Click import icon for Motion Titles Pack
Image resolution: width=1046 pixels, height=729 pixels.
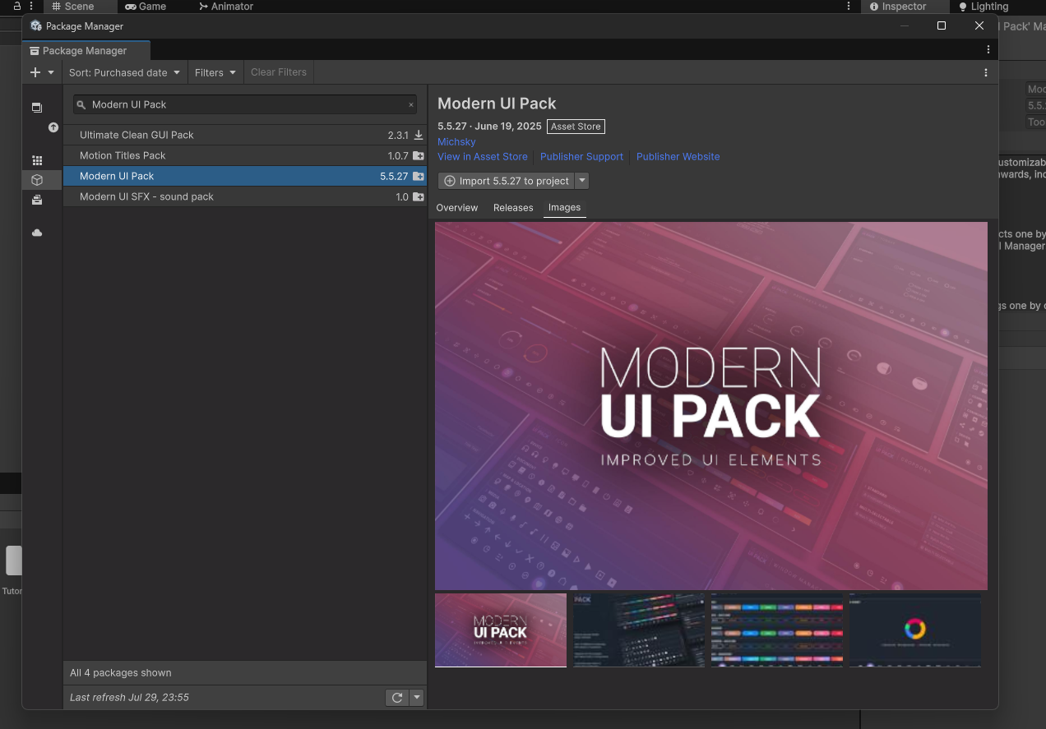pos(419,155)
